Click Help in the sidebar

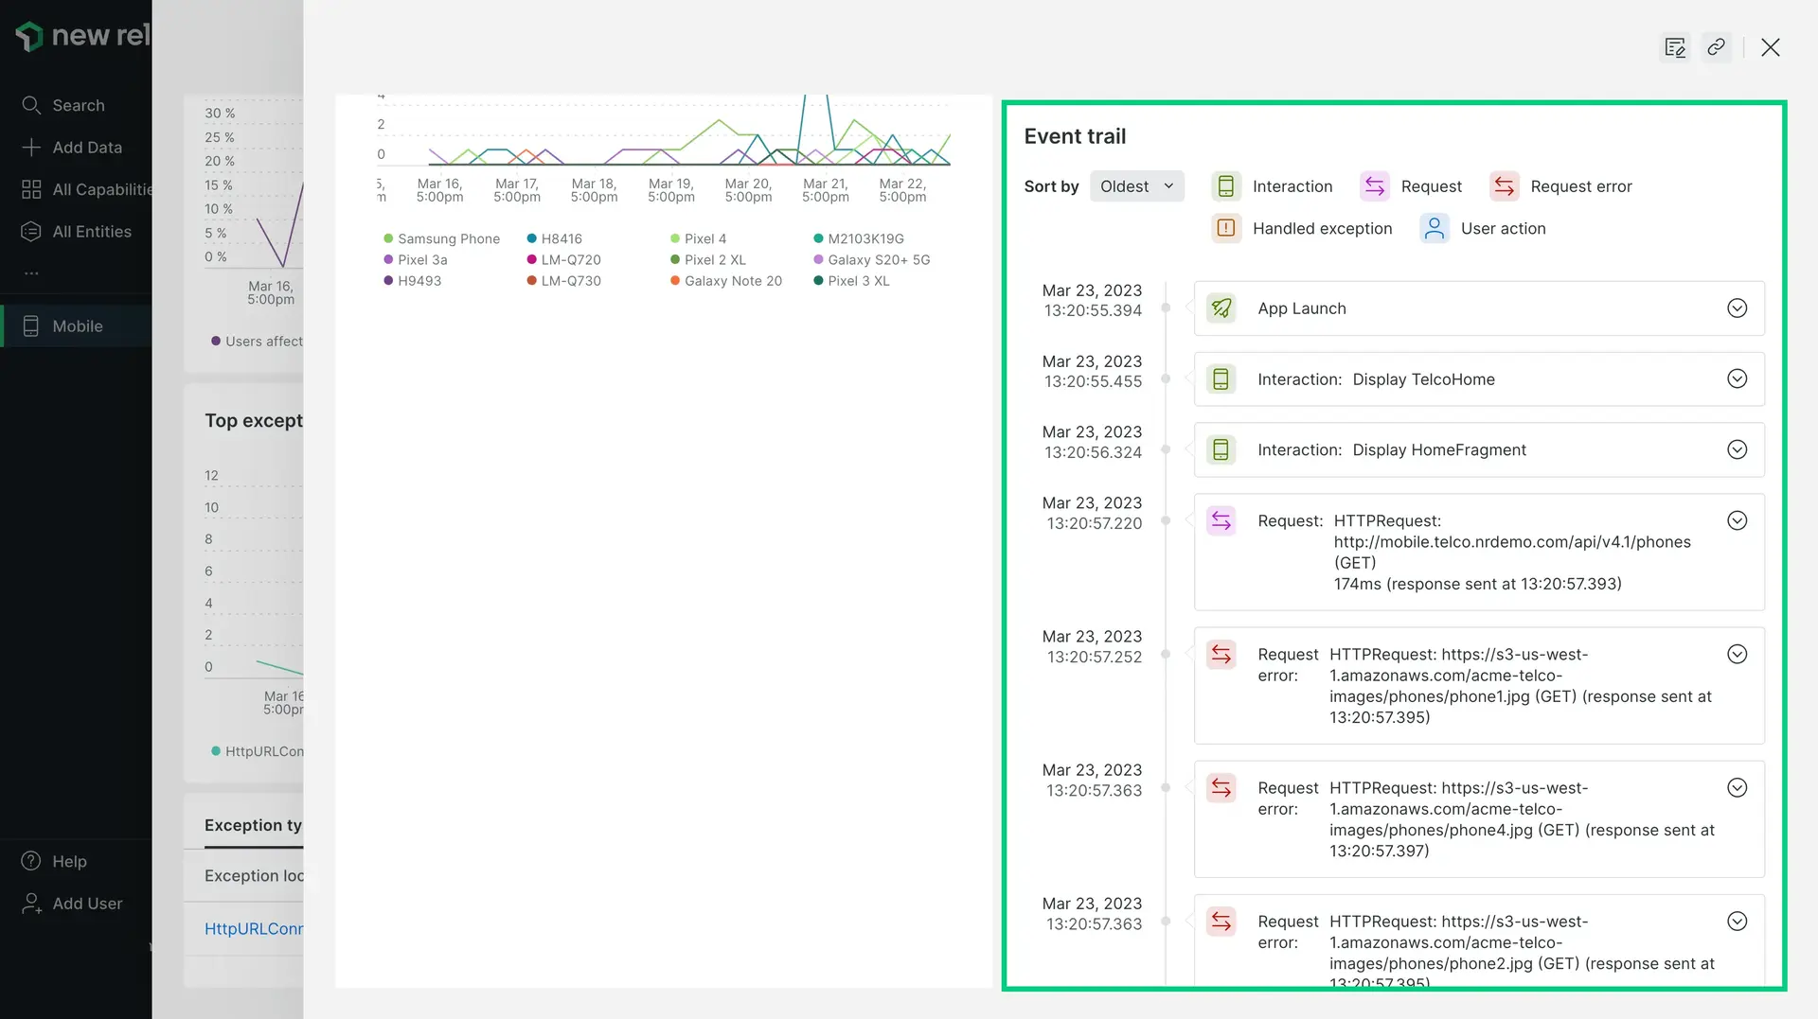[x=69, y=861]
